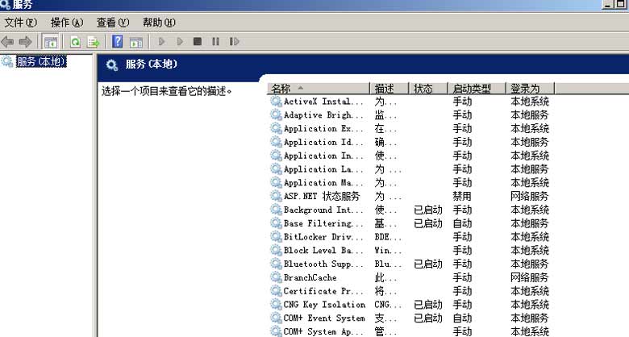The image size is (629, 337).
Task: Click the Stop Service square icon
Action: pyautogui.click(x=198, y=41)
